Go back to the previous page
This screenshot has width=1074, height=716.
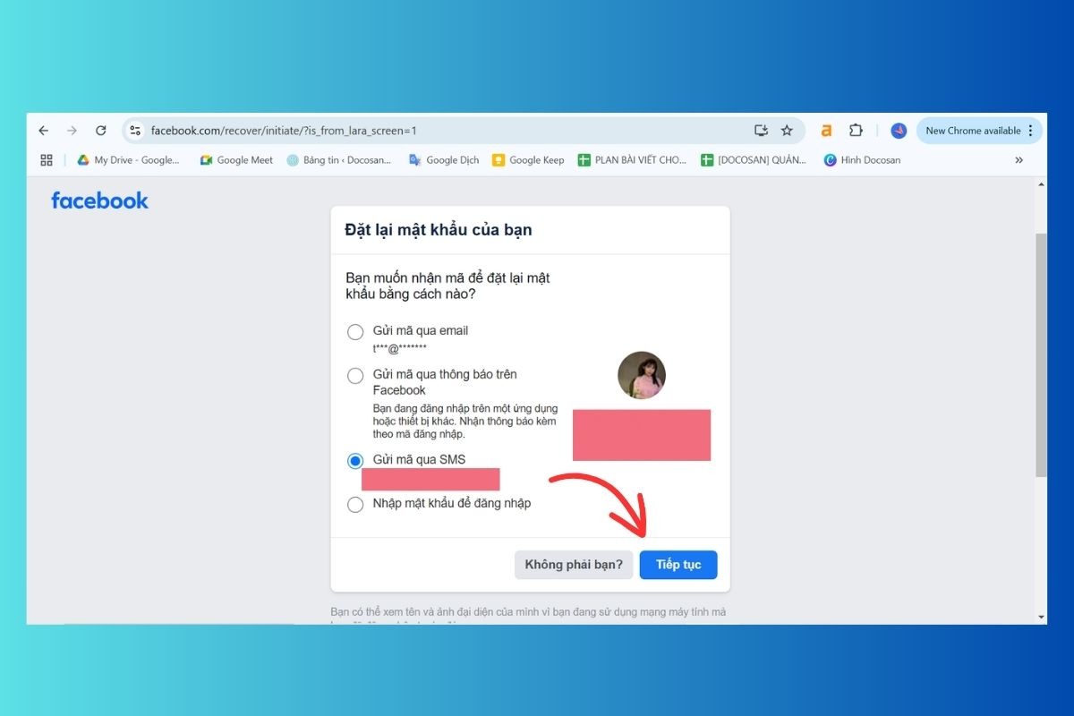coord(43,131)
